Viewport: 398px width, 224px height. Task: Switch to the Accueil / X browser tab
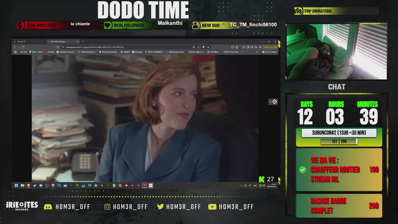coord(30,41)
